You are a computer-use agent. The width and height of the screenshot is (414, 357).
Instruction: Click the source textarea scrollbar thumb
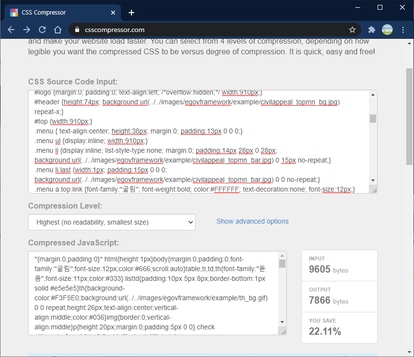(x=373, y=118)
